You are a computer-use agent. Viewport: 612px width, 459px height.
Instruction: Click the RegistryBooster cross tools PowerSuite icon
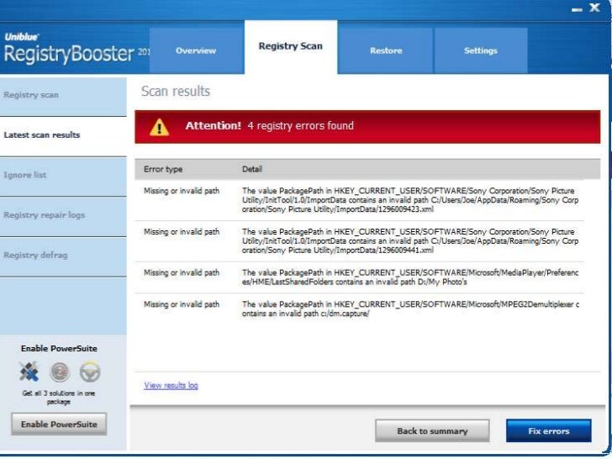[x=29, y=372]
